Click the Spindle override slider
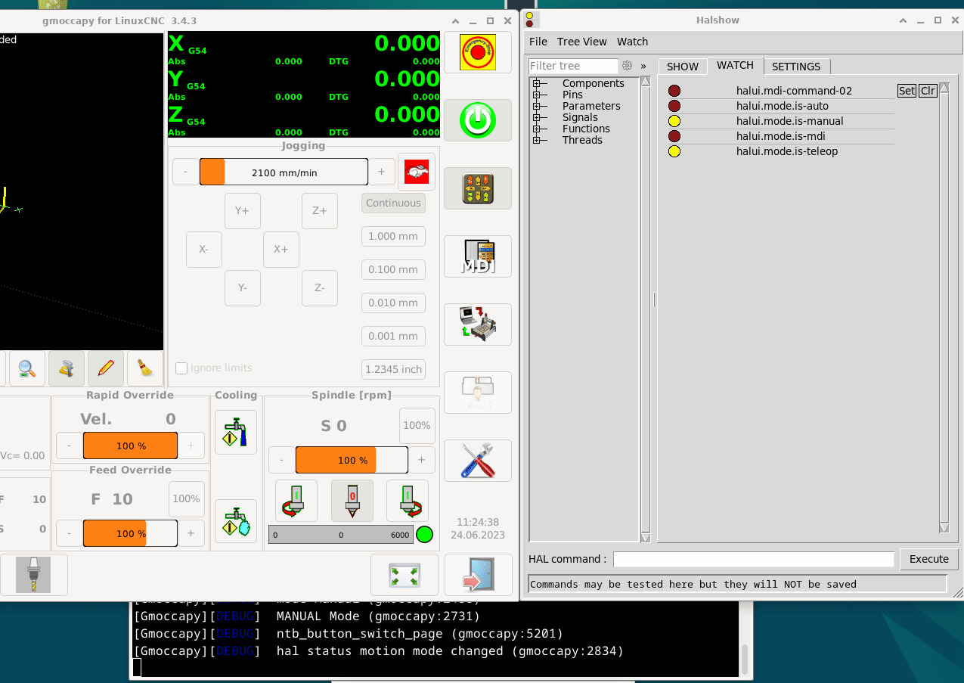This screenshot has height=683, width=964. coord(352,461)
